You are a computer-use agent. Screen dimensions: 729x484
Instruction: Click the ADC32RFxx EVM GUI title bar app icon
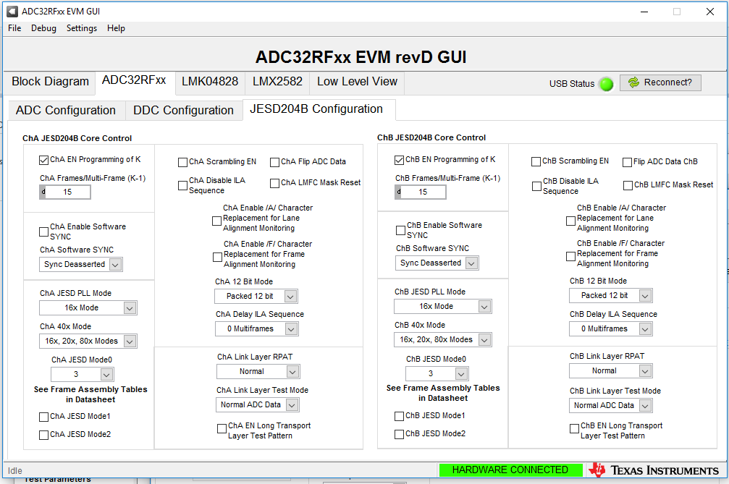point(12,11)
